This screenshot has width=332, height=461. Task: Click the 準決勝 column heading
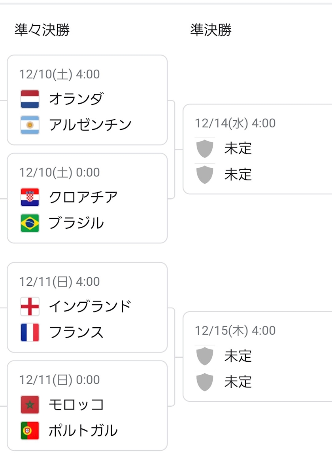(211, 30)
